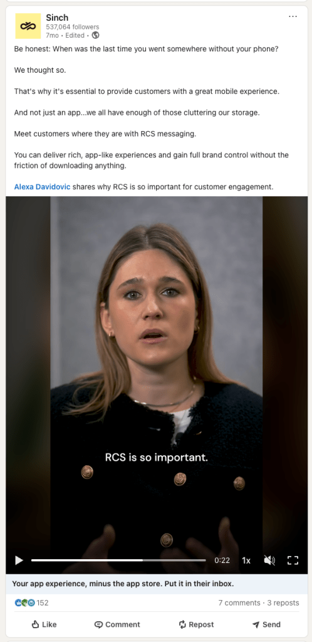
Task: View the 152 reactions count
Action: tap(43, 603)
